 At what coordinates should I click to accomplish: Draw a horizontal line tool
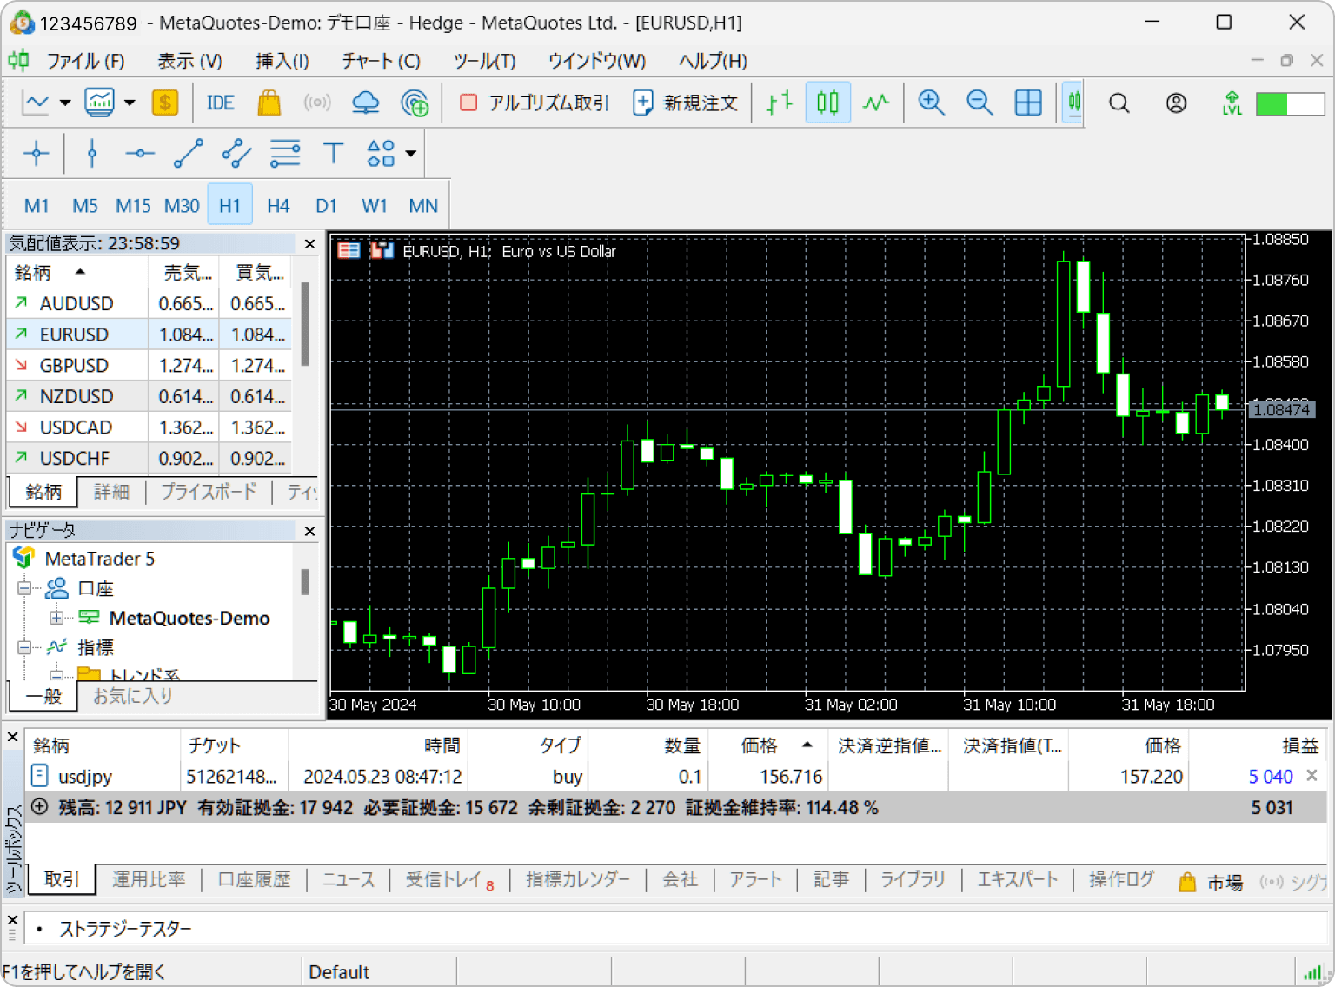pos(139,154)
